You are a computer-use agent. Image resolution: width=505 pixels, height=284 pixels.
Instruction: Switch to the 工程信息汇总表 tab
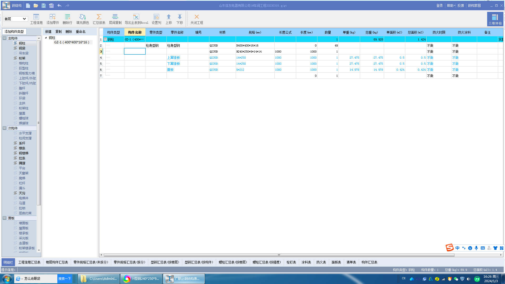point(29,262)
